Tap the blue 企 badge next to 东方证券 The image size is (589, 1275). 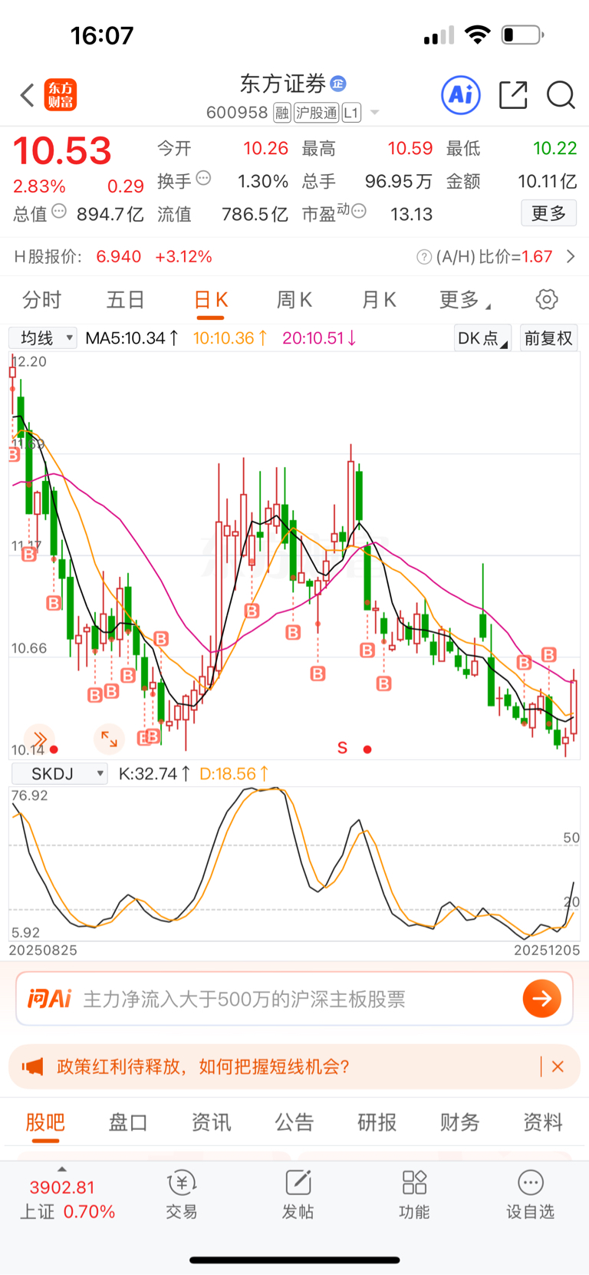click(338, 84)
